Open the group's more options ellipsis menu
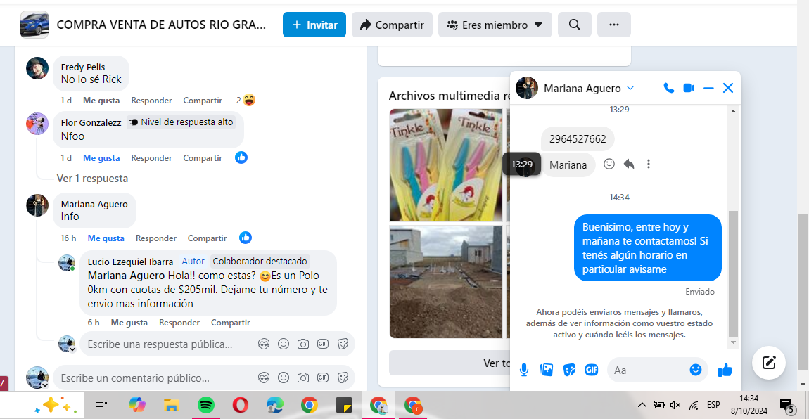Viewport: 809px width, 419px height. tap(613, 25)
